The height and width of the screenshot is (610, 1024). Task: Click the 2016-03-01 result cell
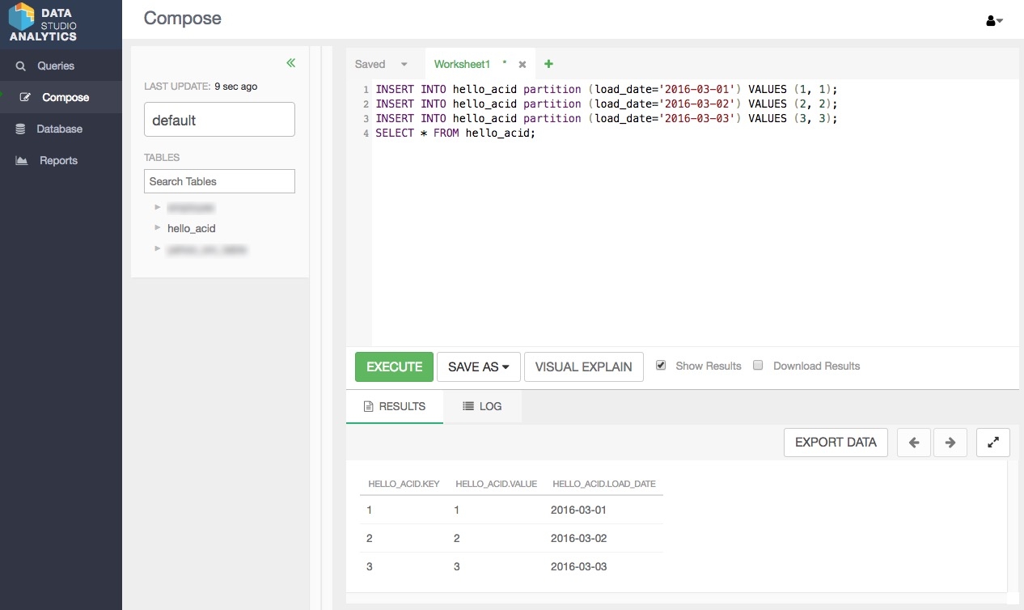578,510
